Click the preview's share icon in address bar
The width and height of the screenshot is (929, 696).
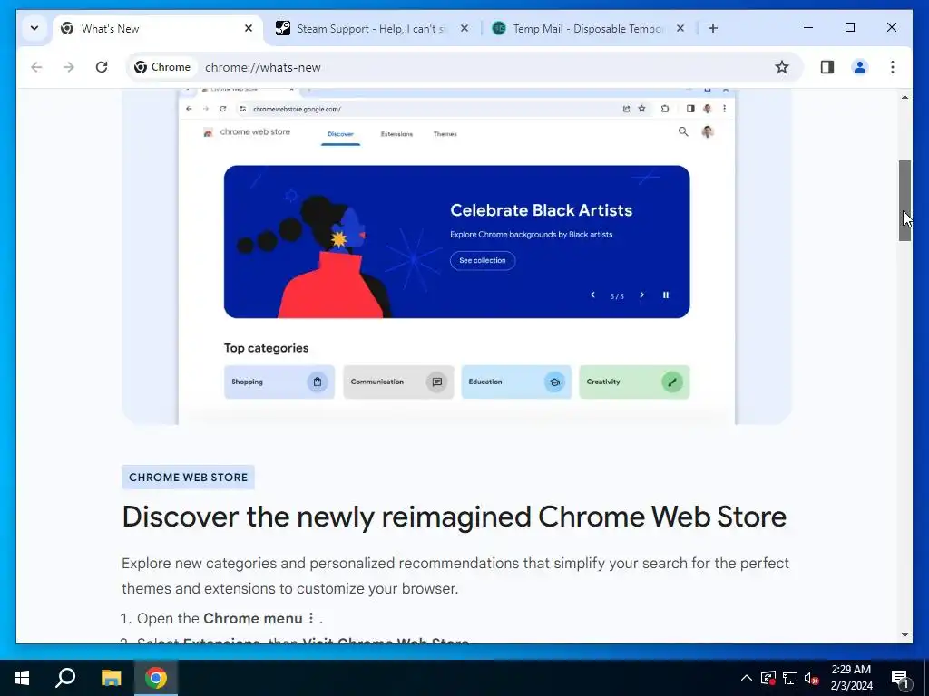pos(626,109)
